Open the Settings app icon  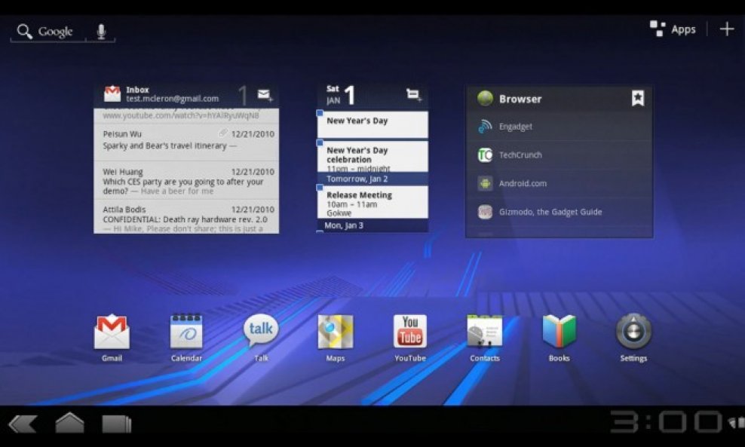[x=633, y=332]
